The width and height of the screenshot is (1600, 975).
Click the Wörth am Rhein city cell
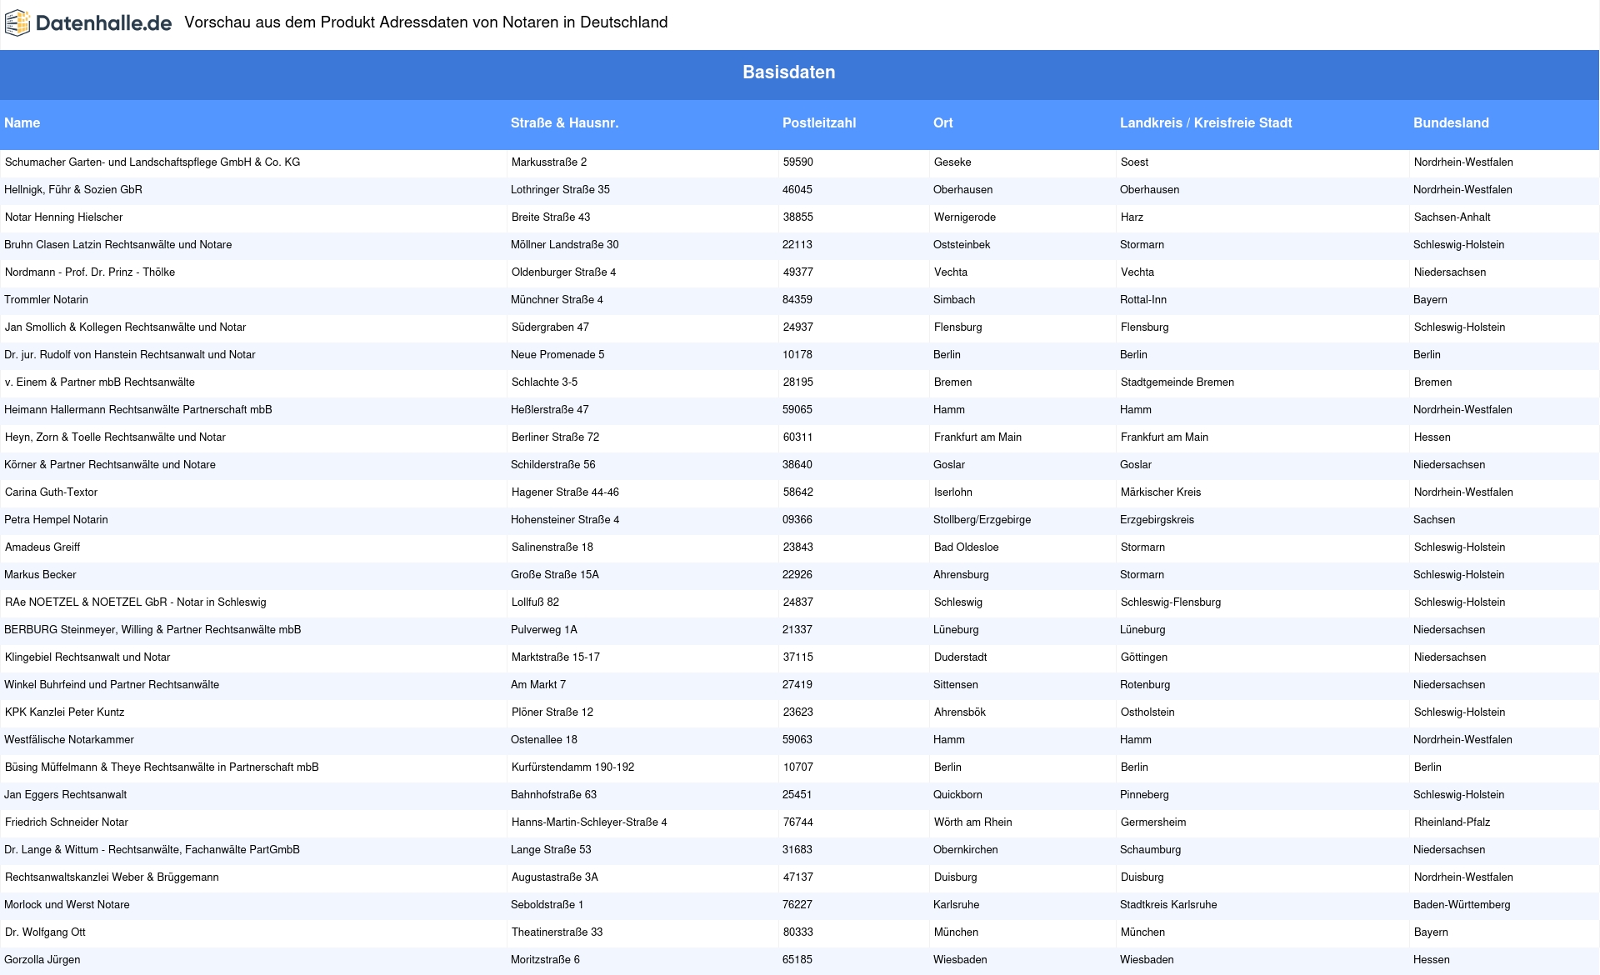coord(973,822)
